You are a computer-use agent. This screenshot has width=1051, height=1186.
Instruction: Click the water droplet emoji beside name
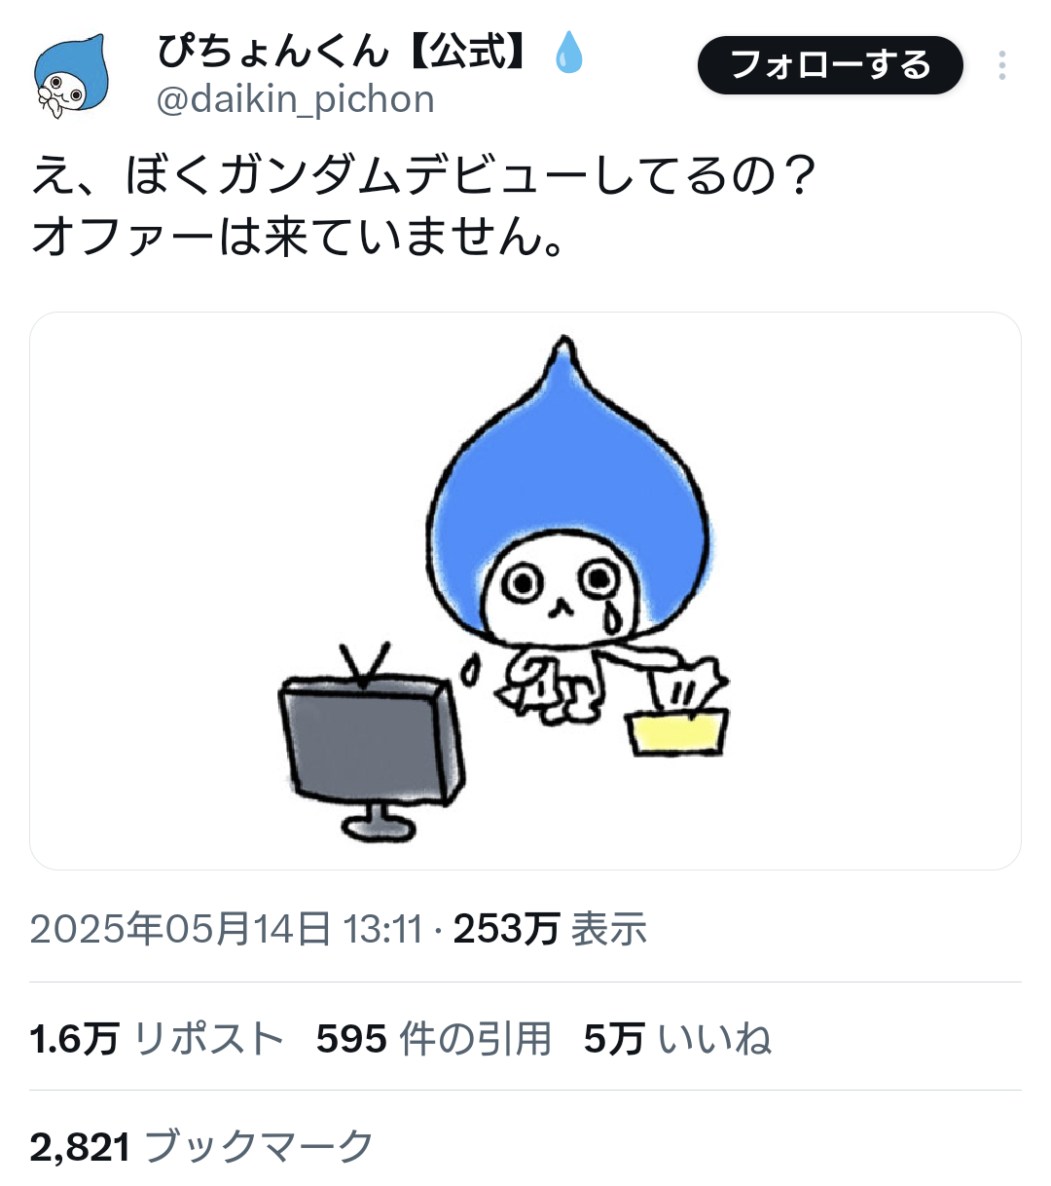[x=569, y=52]
